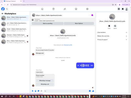
Task: Reload the page
Action: pyautogui.click(x=8, y=5)
